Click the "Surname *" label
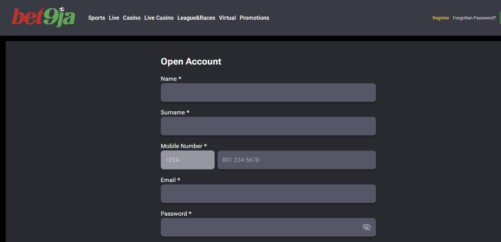The width and height of the screenshot is (501, 242). [175, 112]
